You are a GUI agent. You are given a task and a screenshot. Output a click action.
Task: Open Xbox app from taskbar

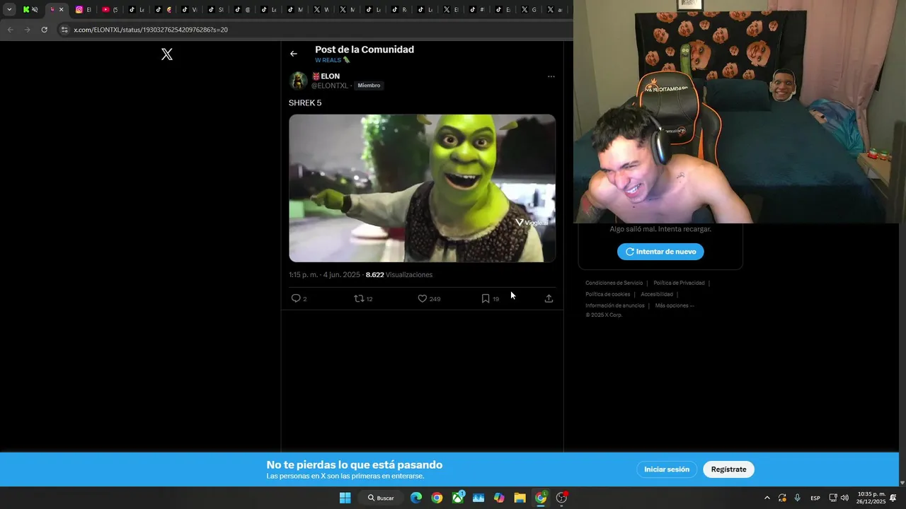tap(458, 498)
